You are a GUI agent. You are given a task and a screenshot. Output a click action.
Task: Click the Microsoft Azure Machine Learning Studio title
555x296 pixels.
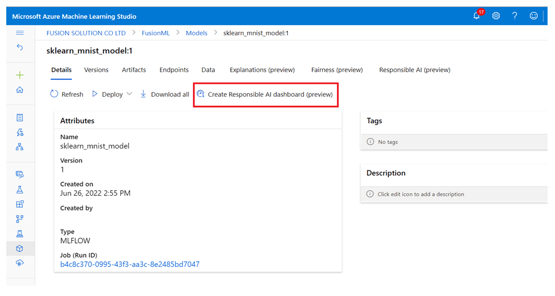point(74,17)
